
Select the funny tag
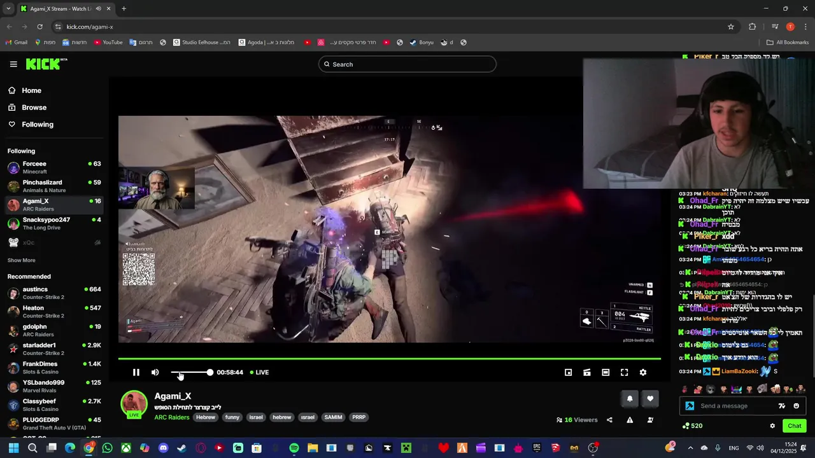(x=232, y=417)
